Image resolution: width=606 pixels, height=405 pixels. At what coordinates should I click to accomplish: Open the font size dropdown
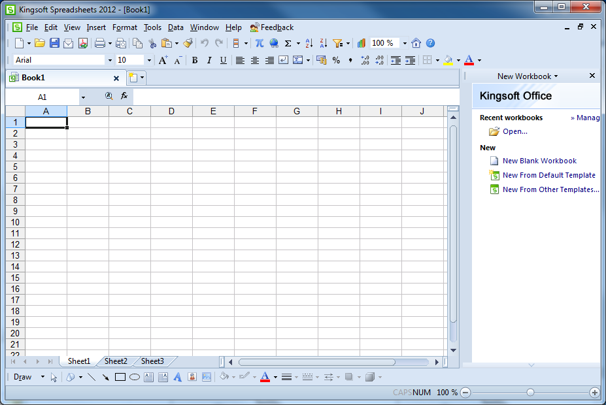[149, 60]
